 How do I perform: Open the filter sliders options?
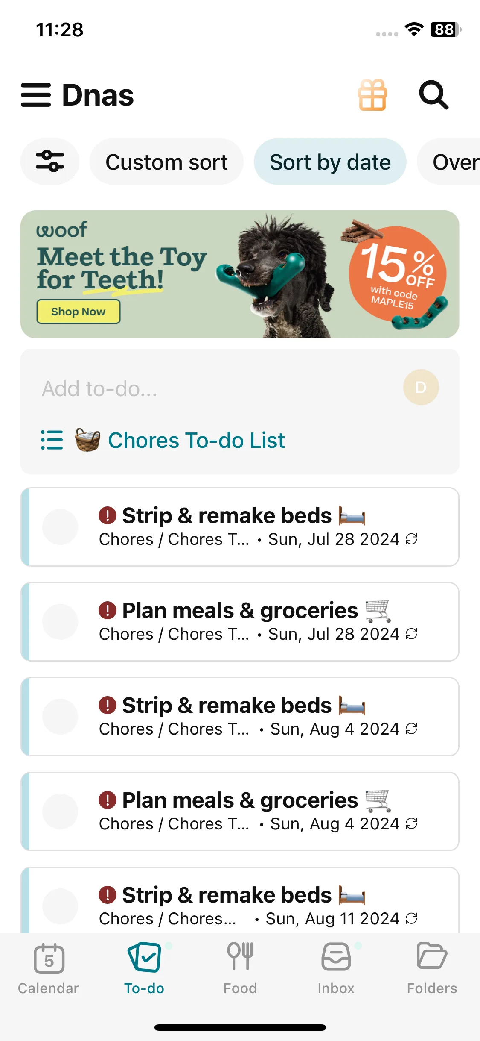coord(50,162)
